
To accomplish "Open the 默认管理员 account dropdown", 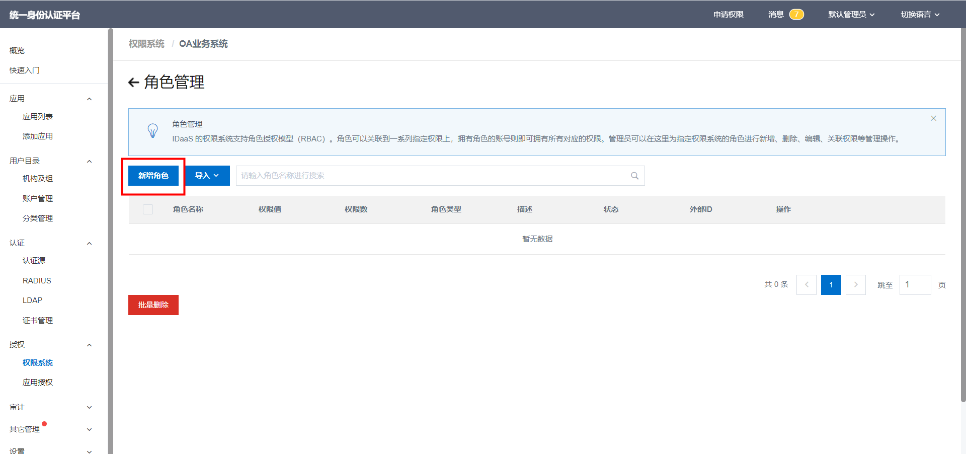I will (x=851, y=14).
